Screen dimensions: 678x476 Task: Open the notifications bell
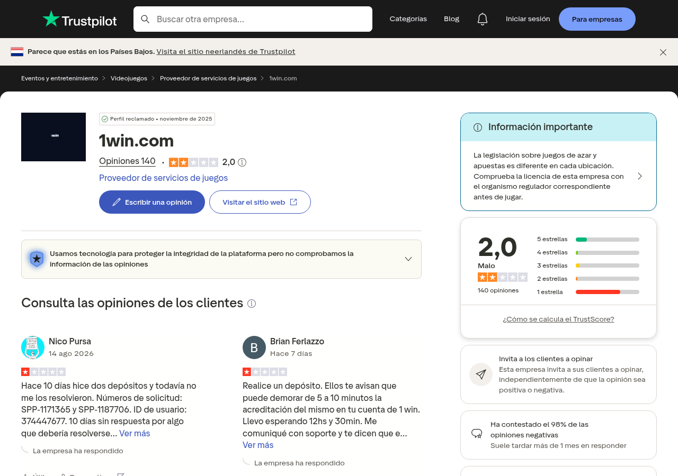click(482, 19)
